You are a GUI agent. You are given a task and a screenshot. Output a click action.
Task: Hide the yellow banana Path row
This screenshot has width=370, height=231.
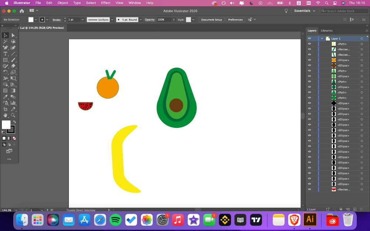[x=309, y=44]
